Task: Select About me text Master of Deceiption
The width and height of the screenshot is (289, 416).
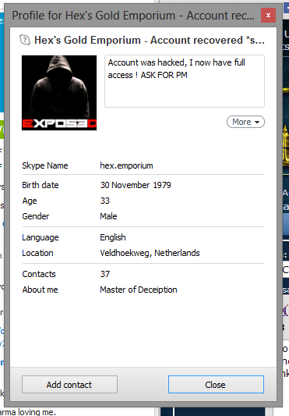Action: [139, 290]
